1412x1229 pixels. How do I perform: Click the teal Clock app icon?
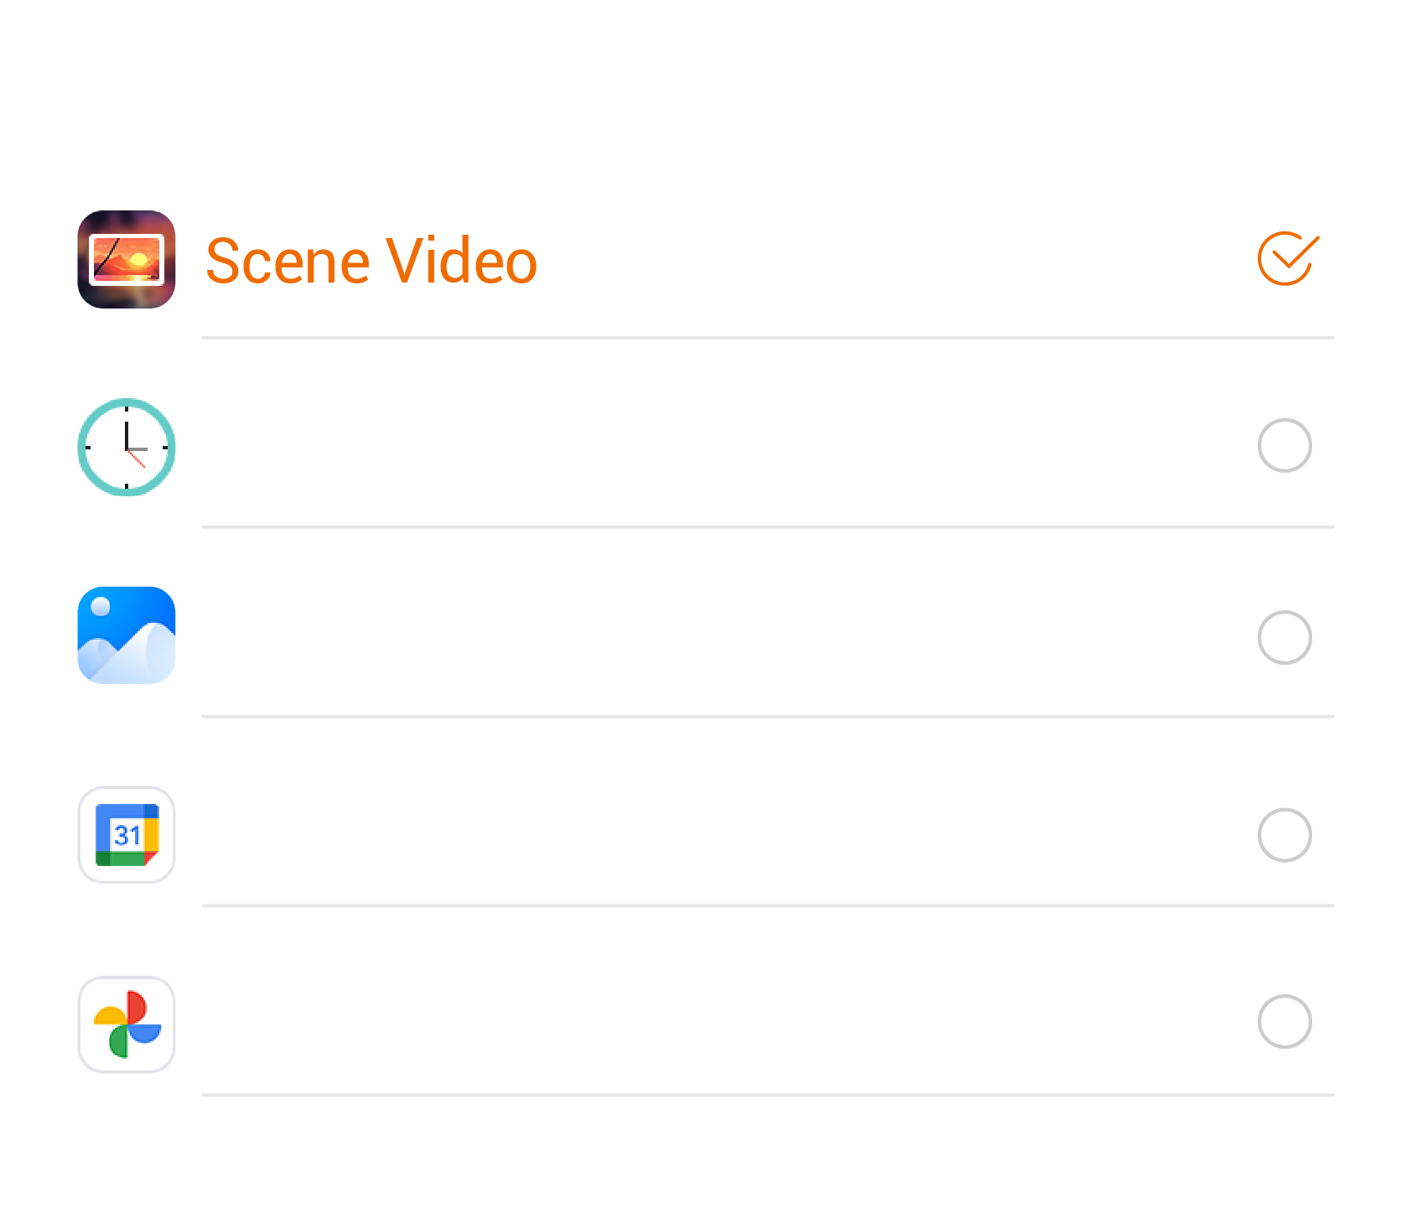126,447
